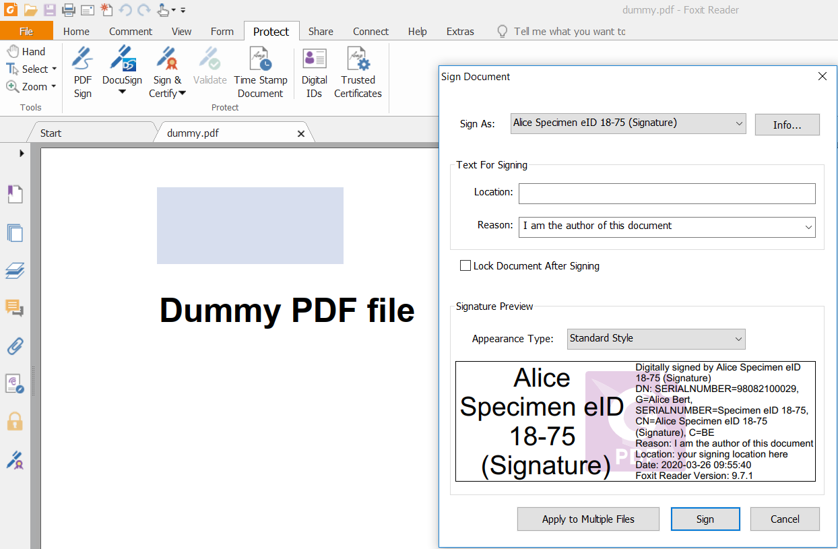This screenshot has height=549, width=838.
Task: Expand the Sign & Certify dropdown arrow
Action: [183, 94]
